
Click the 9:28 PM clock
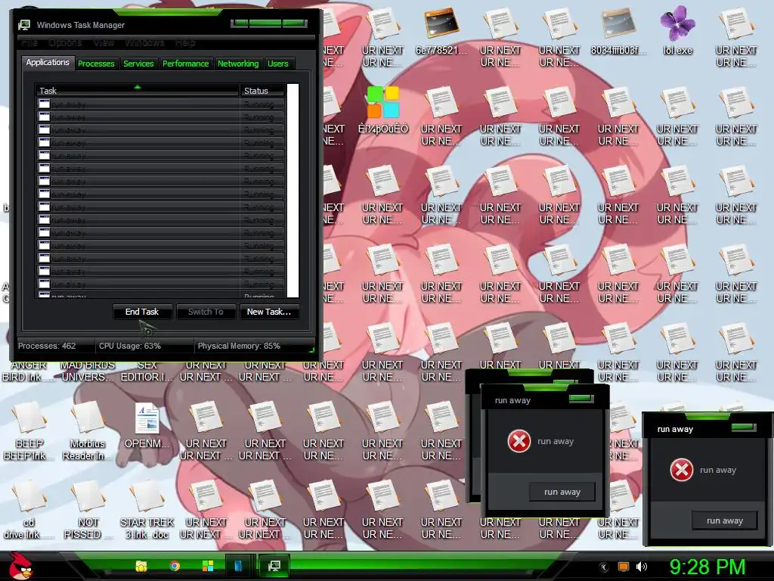tap(707, 567)
